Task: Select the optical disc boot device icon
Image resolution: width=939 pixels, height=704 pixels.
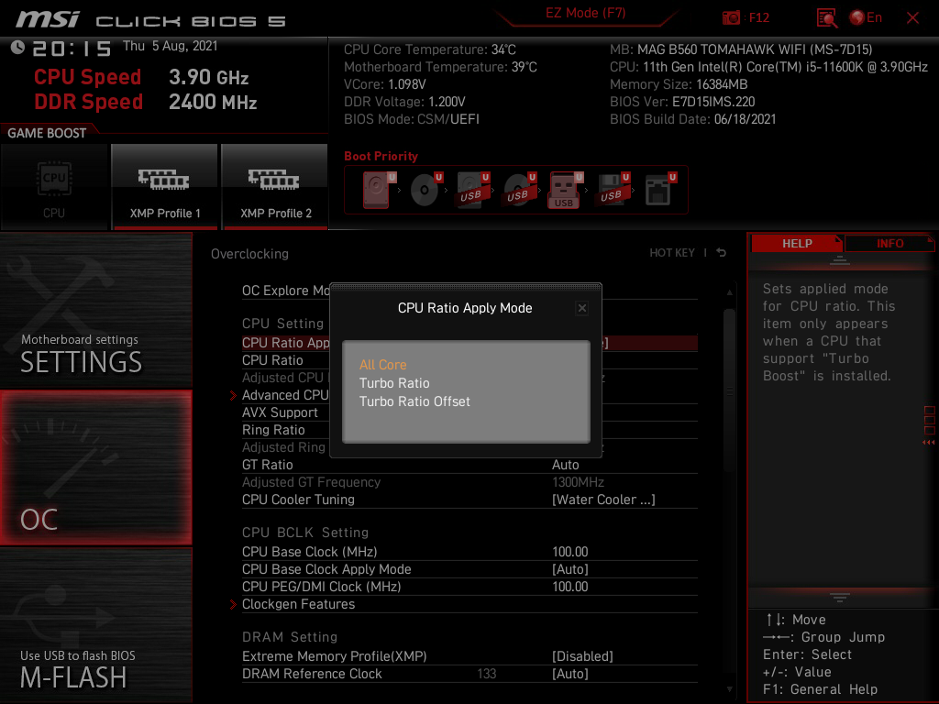Action: (425, 190)
